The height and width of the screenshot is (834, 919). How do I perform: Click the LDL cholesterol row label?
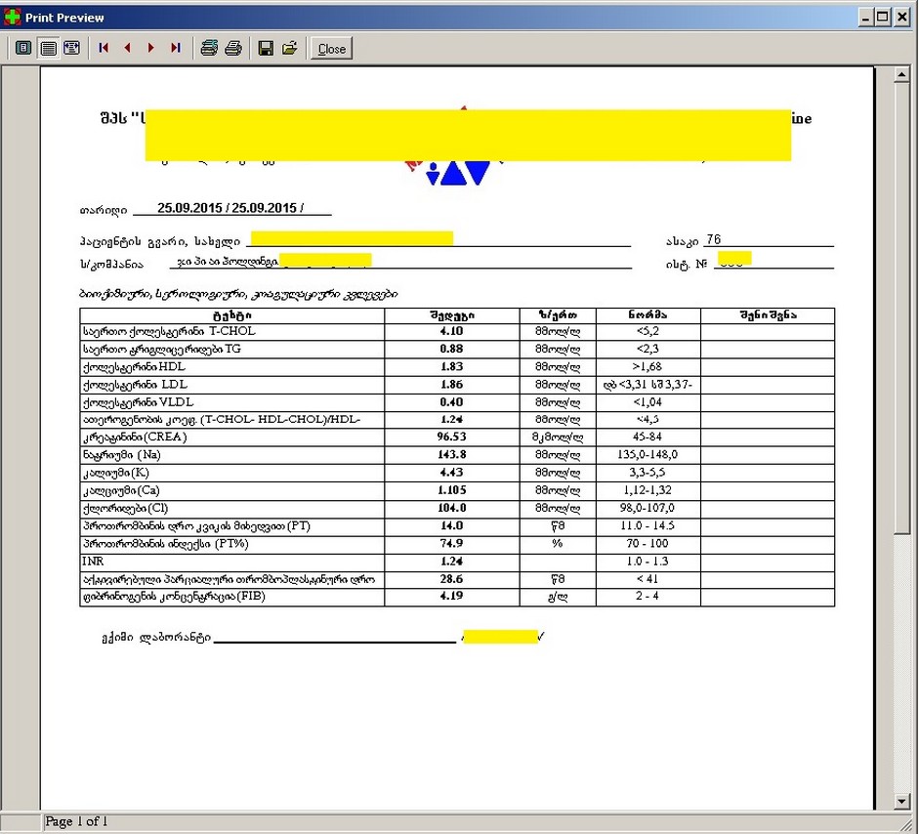click(135, 385)
